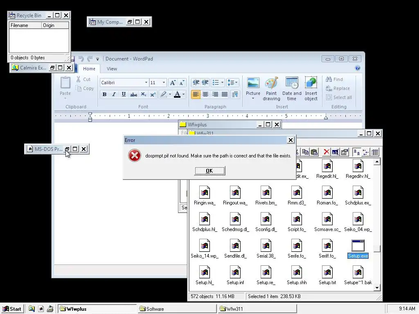This screenshot has height=314, width=419.
Task: Switch file window to large icons view
Action: click(x=356, y=152)
